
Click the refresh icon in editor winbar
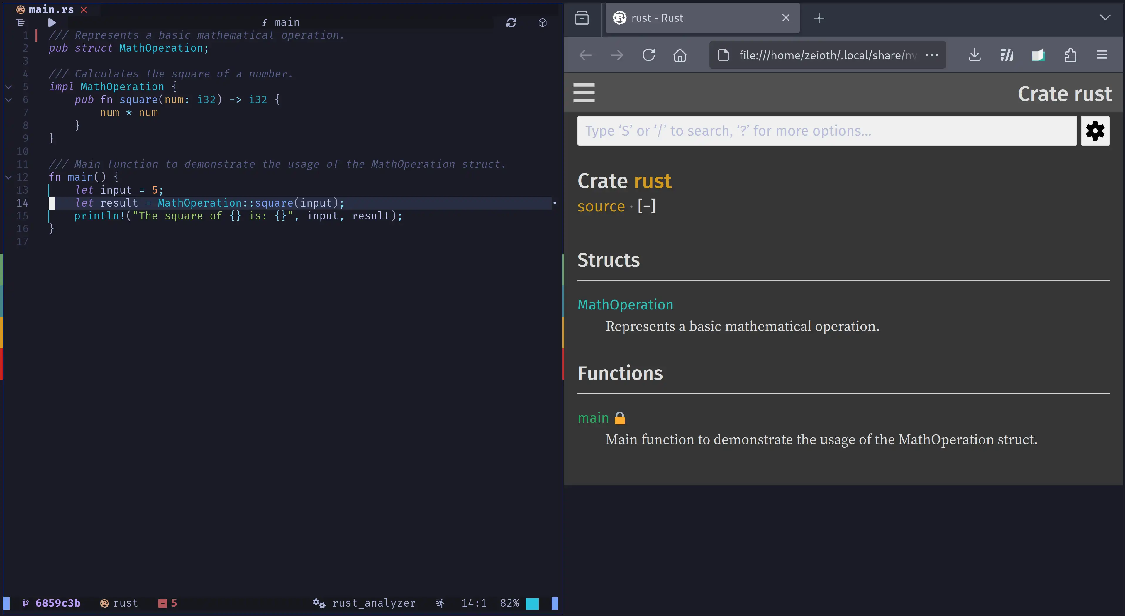(511, 23)
